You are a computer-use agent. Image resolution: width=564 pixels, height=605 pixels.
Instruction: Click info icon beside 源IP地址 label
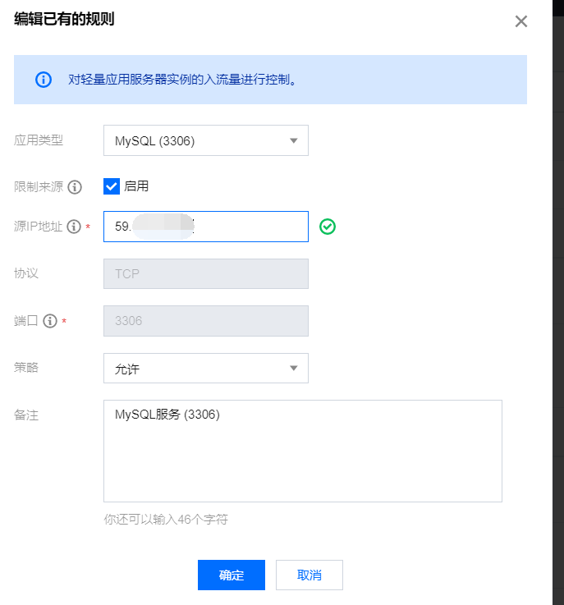74,227
